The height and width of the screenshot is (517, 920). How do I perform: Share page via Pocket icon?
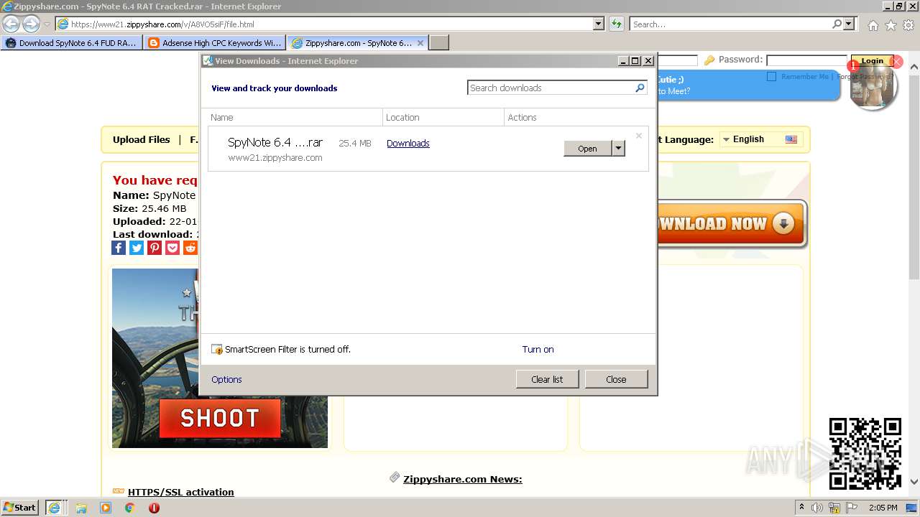coord(172,248)
